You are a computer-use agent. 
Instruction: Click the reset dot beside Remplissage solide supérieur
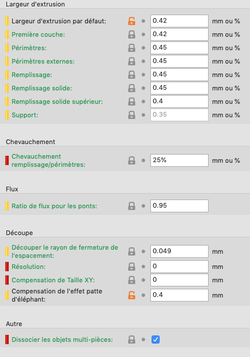tap(143, 101)
